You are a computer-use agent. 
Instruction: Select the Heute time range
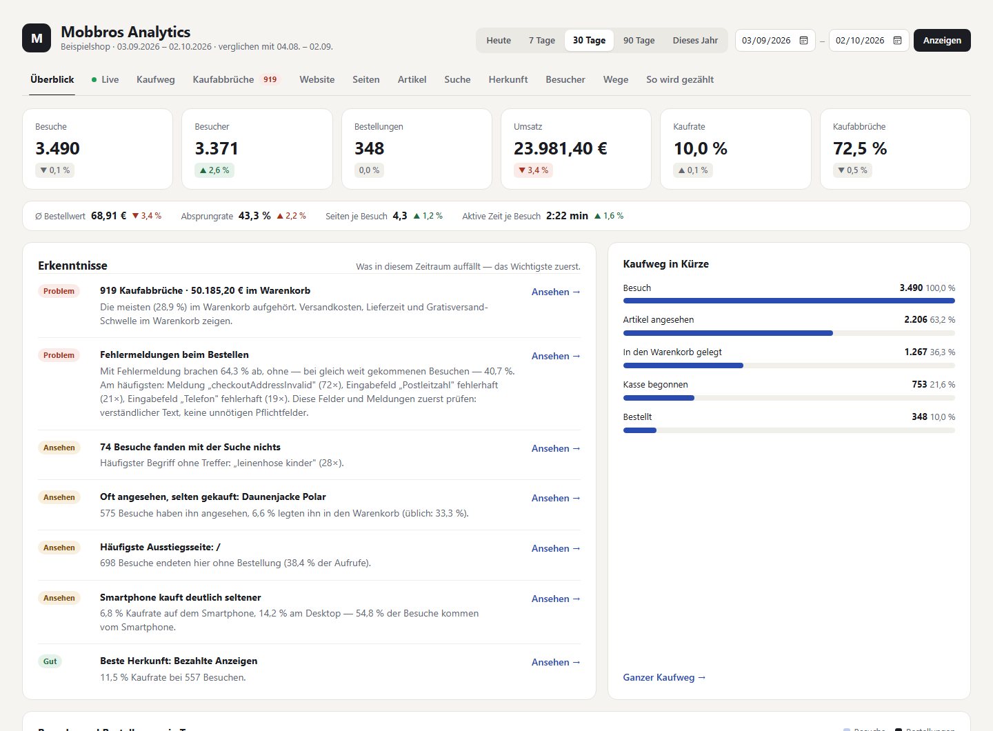point(499,40)
